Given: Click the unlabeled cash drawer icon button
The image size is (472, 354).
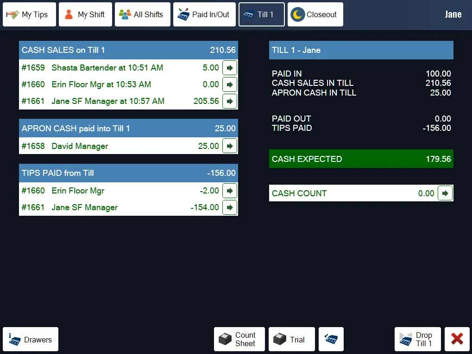Looking at the screenshot, I should [x=331, y=340].
